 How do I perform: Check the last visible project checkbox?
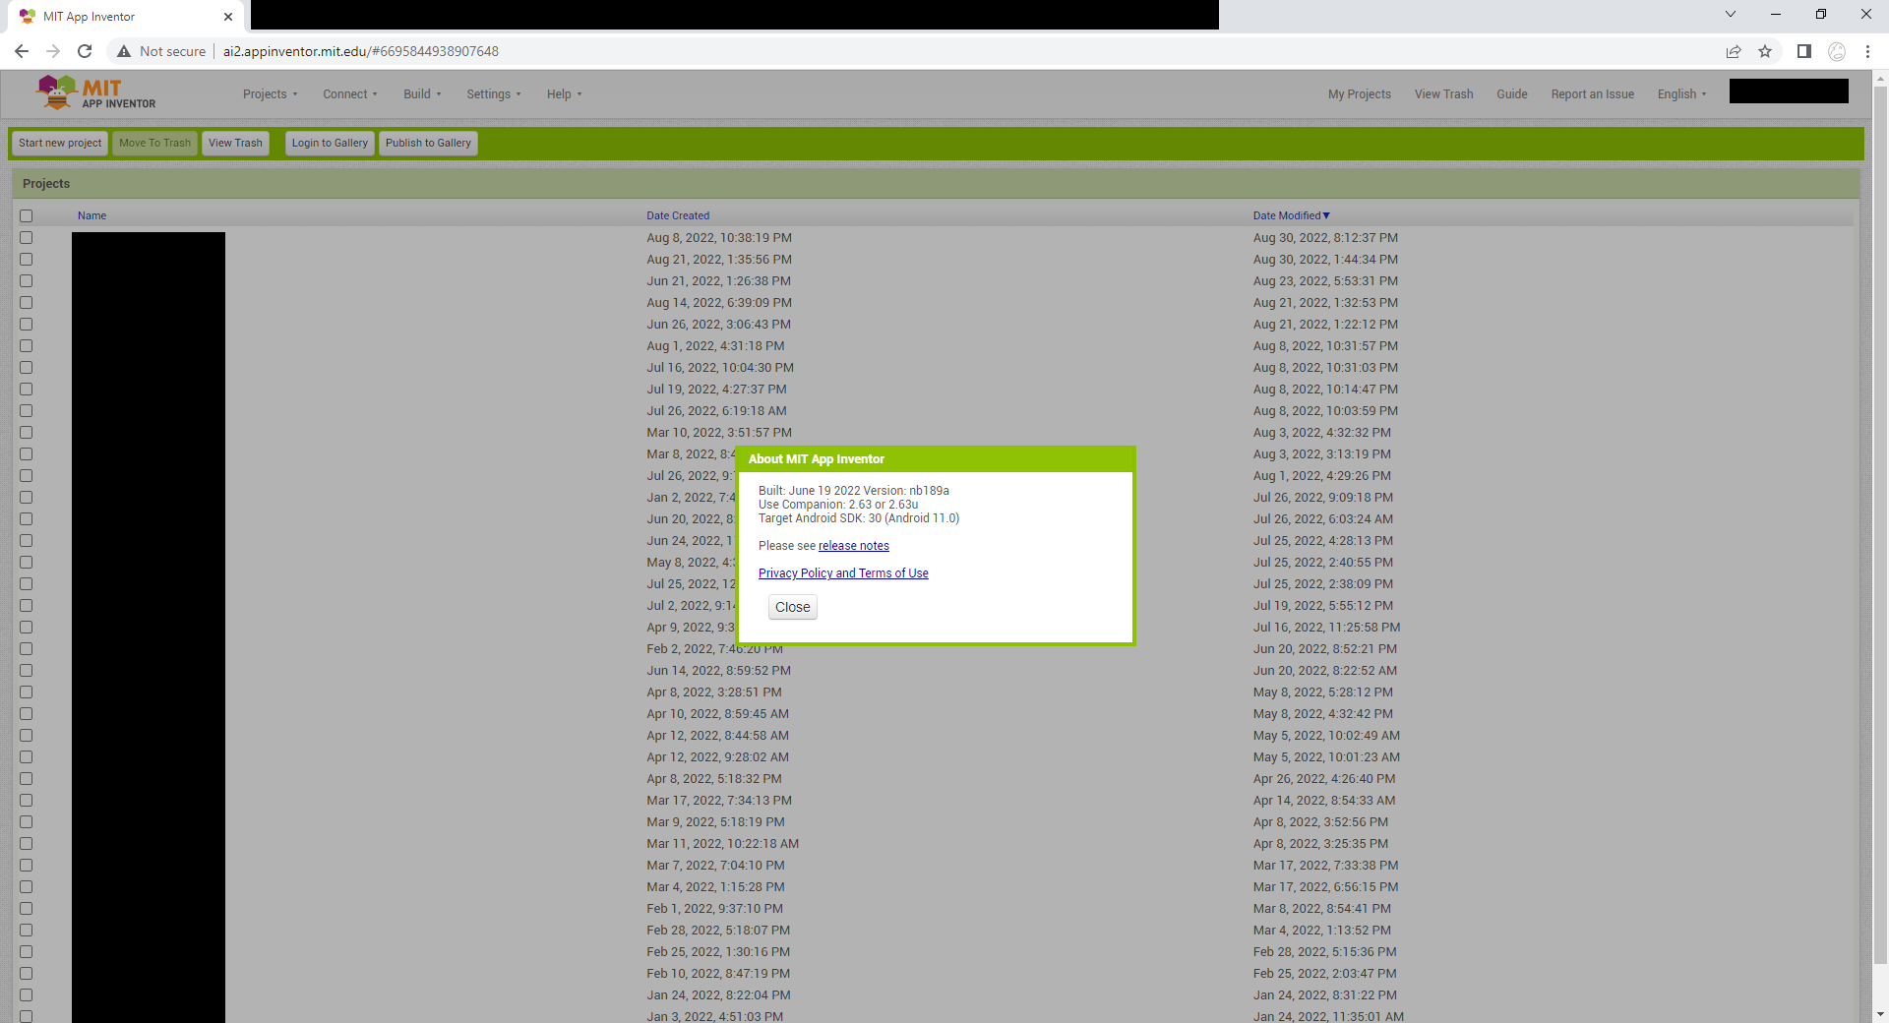pyautogui.click(x=27, y=1014)
